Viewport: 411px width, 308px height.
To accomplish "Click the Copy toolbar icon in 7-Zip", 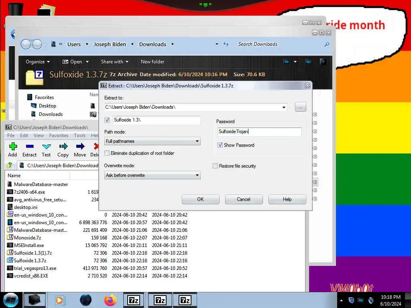I will pos(63,150).
